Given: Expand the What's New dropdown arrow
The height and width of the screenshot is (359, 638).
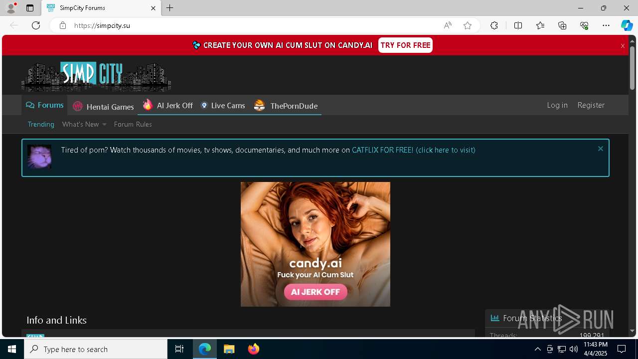Looking at the screenshot, I should [104, 125].
